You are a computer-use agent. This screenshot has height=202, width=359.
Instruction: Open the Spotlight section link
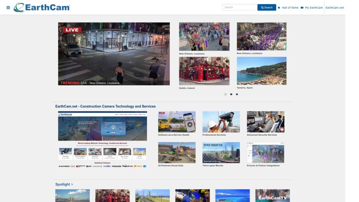62,184
